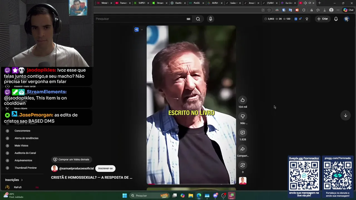Open Discord from the taskbar
Screen dimensions: 356x200
click(x=215, y=196)
